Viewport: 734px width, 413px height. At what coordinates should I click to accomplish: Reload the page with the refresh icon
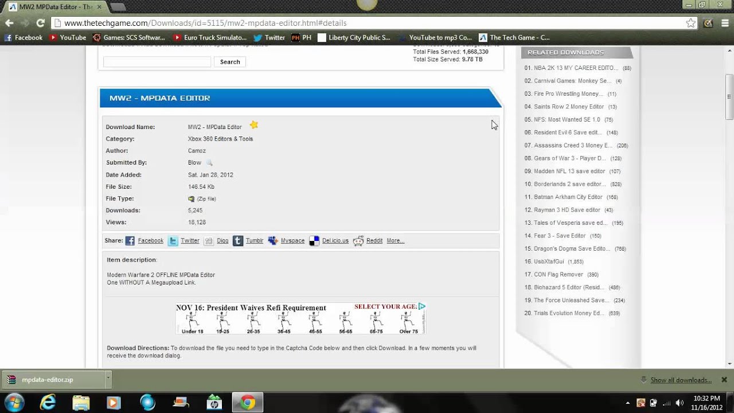click(x=40, y=23)
